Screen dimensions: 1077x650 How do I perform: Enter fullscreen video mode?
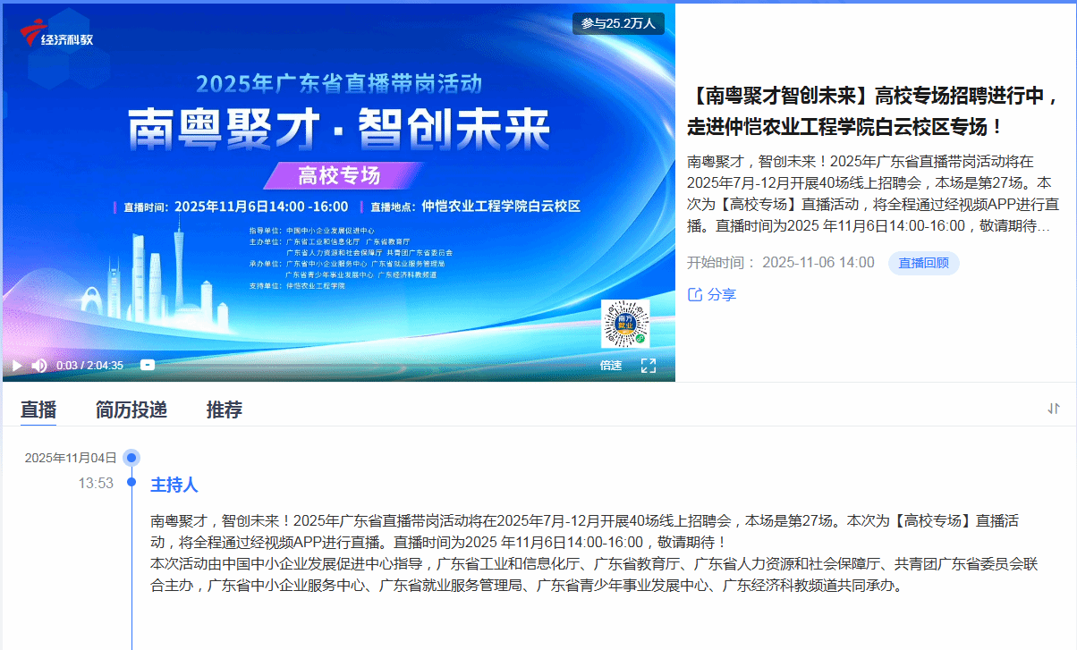(649, 366)
